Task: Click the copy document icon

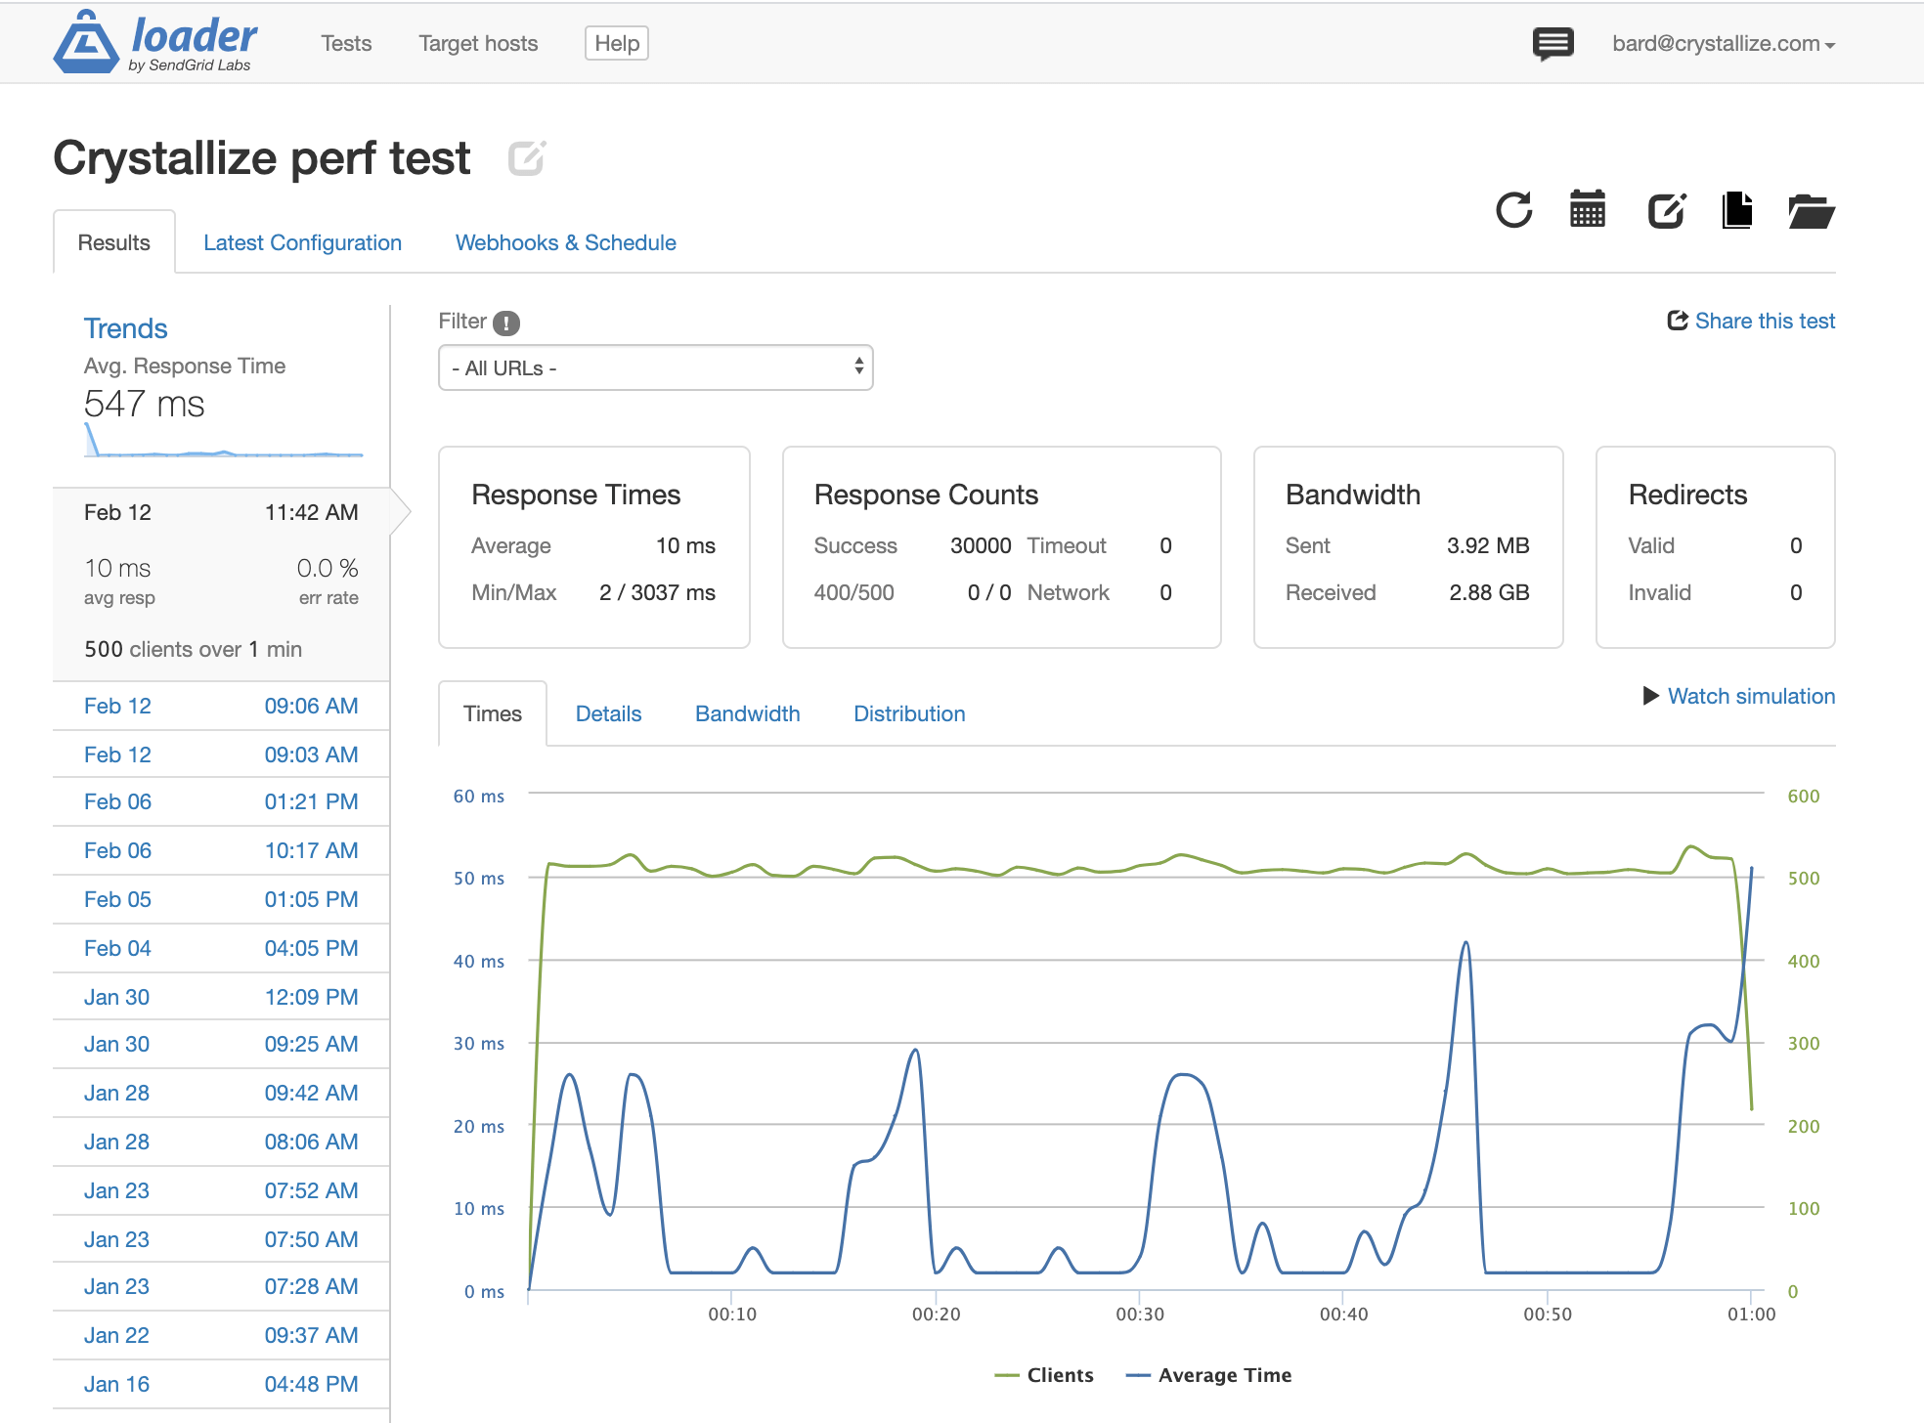Action: click(x=1737, y=210)
